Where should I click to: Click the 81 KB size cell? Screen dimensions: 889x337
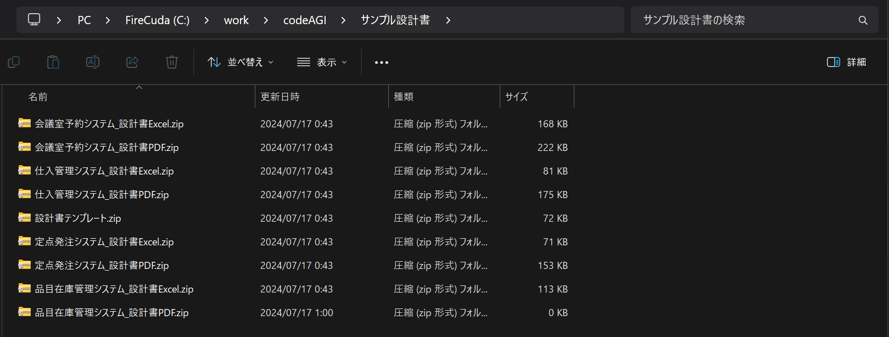555,171
